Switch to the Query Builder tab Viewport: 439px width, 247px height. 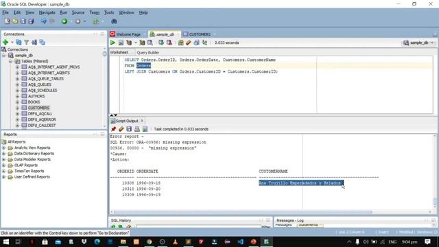pyautogui.click(x=148, y=53)
